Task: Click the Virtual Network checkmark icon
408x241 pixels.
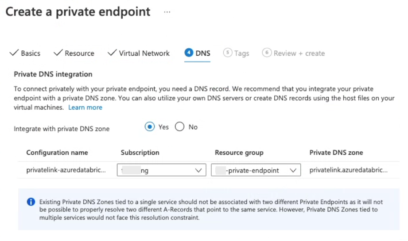Action: 112,53
